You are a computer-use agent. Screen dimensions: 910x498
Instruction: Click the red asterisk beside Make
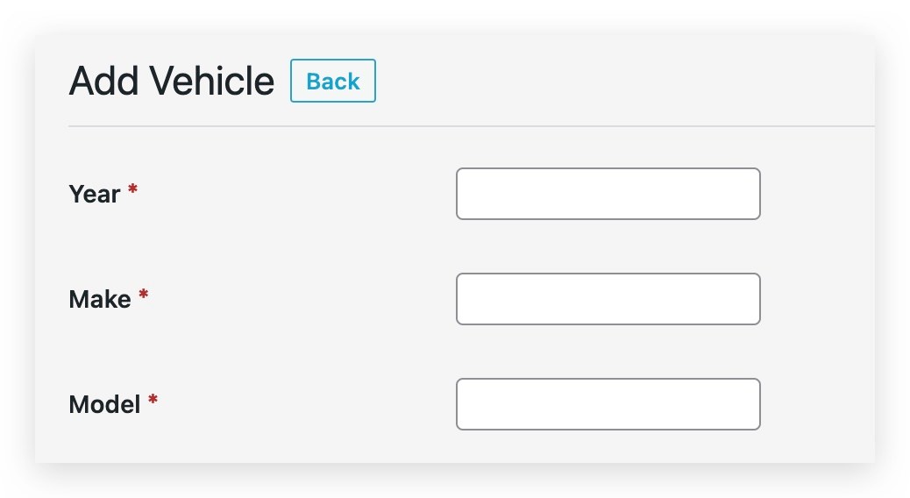click(x=144, y=295)
